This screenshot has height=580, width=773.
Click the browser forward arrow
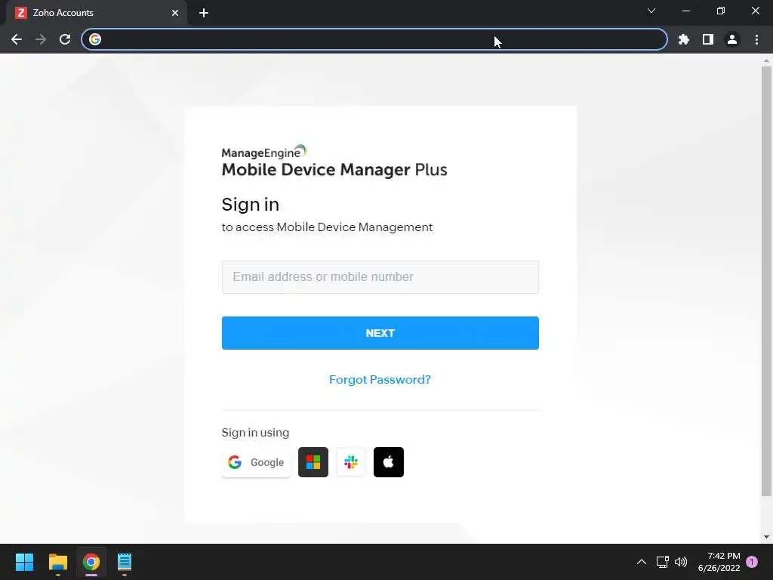click(x=41, y=39)
